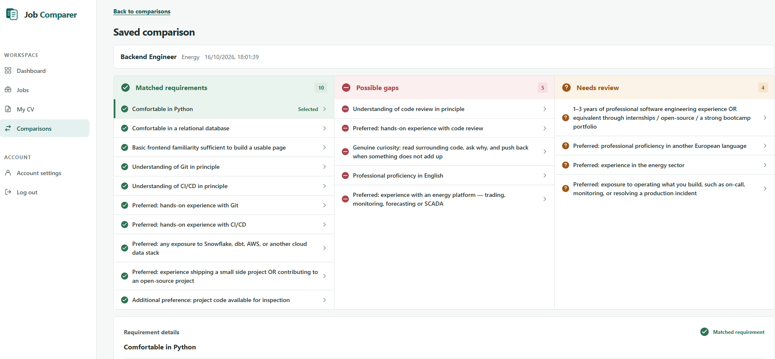Select Basic frontend familiarity requirement row

click(224, 147)
